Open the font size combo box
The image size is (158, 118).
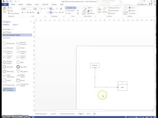click(x=37, y=9)
